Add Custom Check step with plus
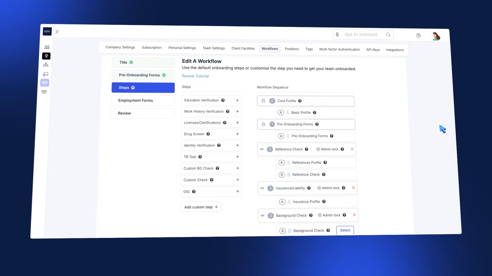492x276 pixels. [x=238, y=180]
